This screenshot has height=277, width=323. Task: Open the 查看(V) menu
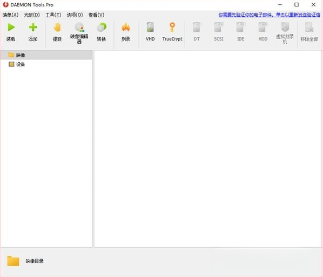[x=96, y=15]
